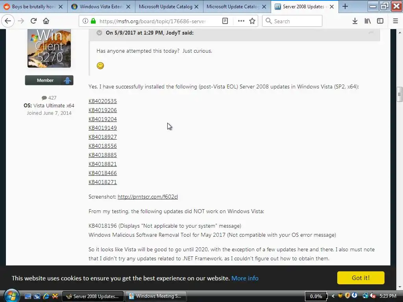Click the page vertical scrollbar thumb
This screenshot has width=403, height=302.
(399, 94)
